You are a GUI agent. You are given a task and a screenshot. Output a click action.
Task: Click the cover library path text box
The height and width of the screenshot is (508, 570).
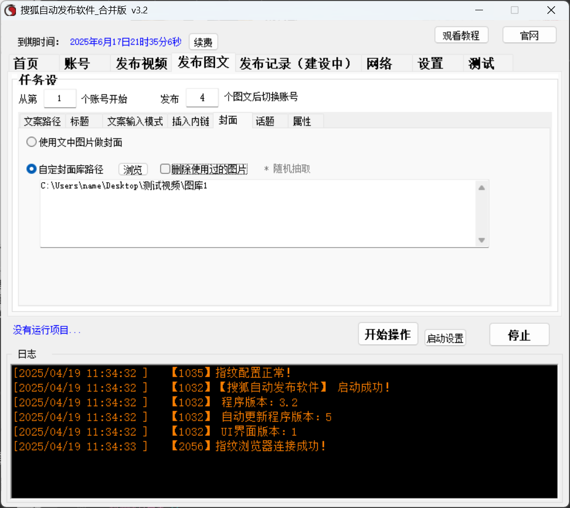point(264,214)
